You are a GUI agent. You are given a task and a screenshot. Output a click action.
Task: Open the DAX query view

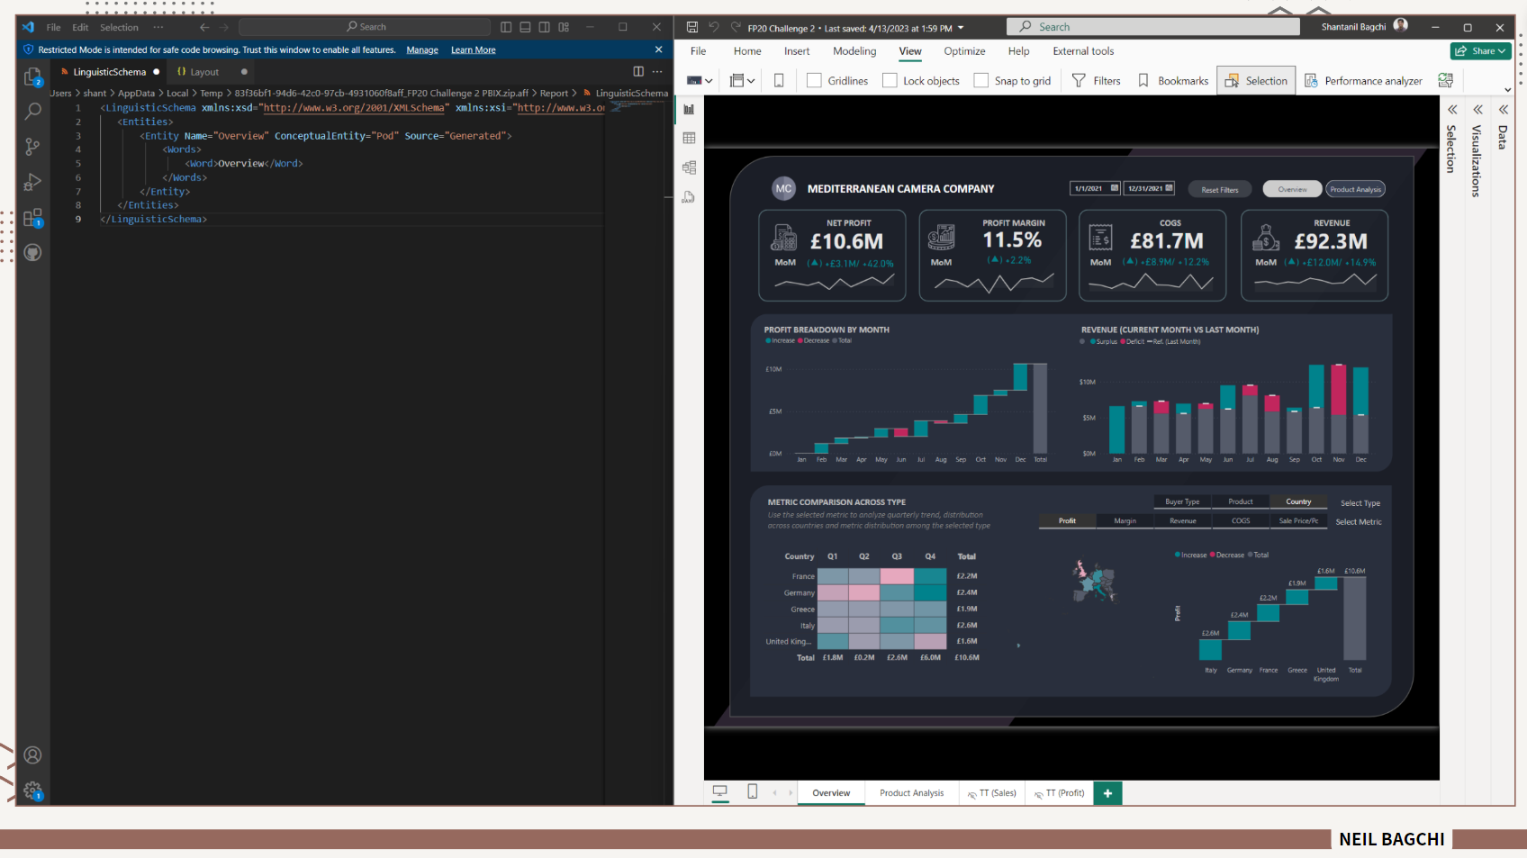[x=689, y=197]
